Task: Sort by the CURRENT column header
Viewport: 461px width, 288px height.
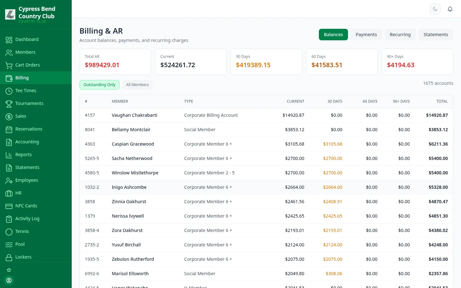Action: (x=295, y=101)
